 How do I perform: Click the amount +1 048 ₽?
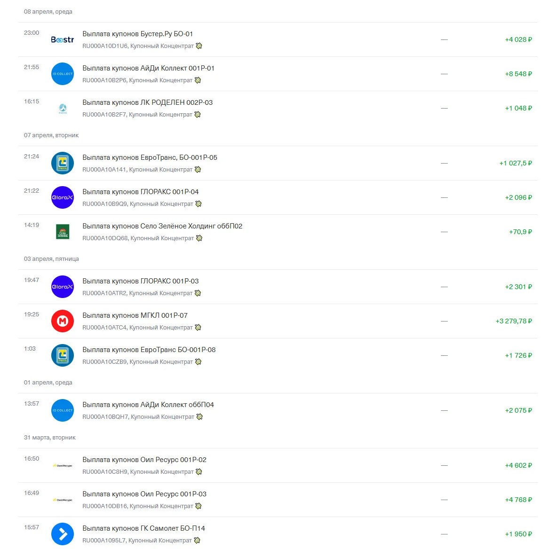[518, 108]
